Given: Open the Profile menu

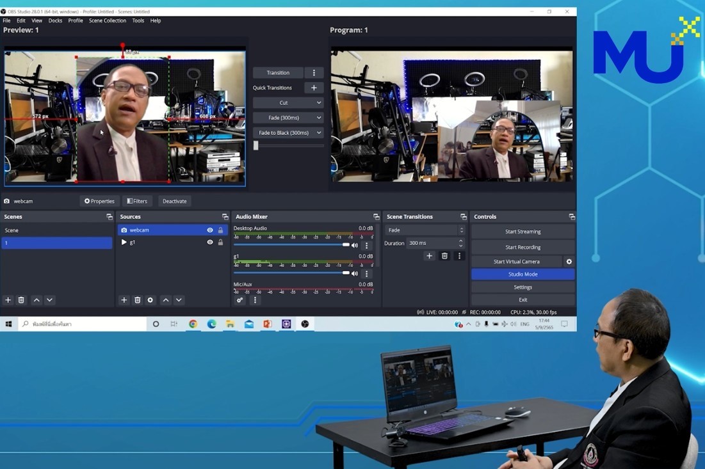Looking at the screenshot, I should tap(76, 20).
